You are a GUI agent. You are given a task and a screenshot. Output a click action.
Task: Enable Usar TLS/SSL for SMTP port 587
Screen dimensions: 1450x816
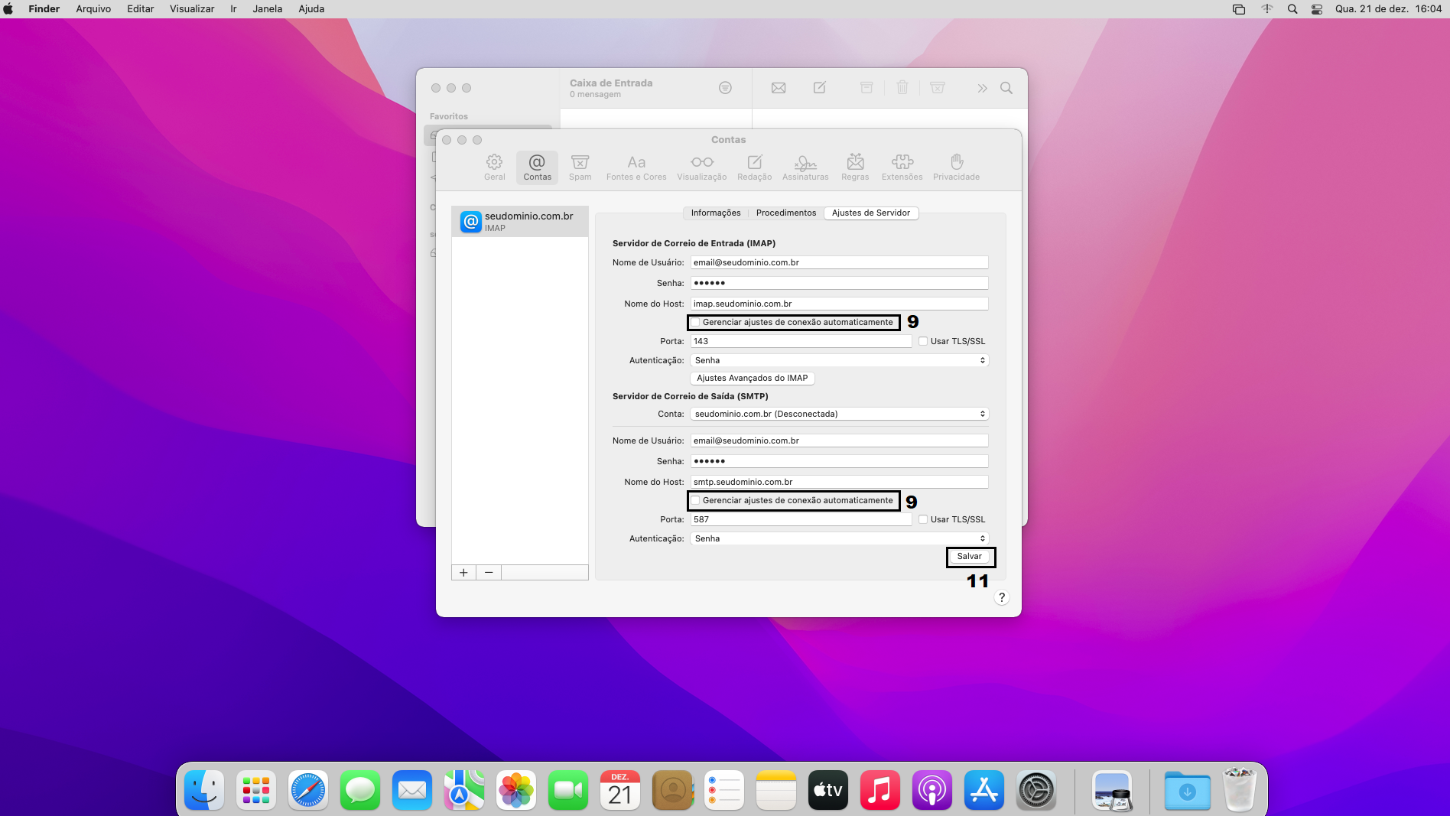click(923, 520)
